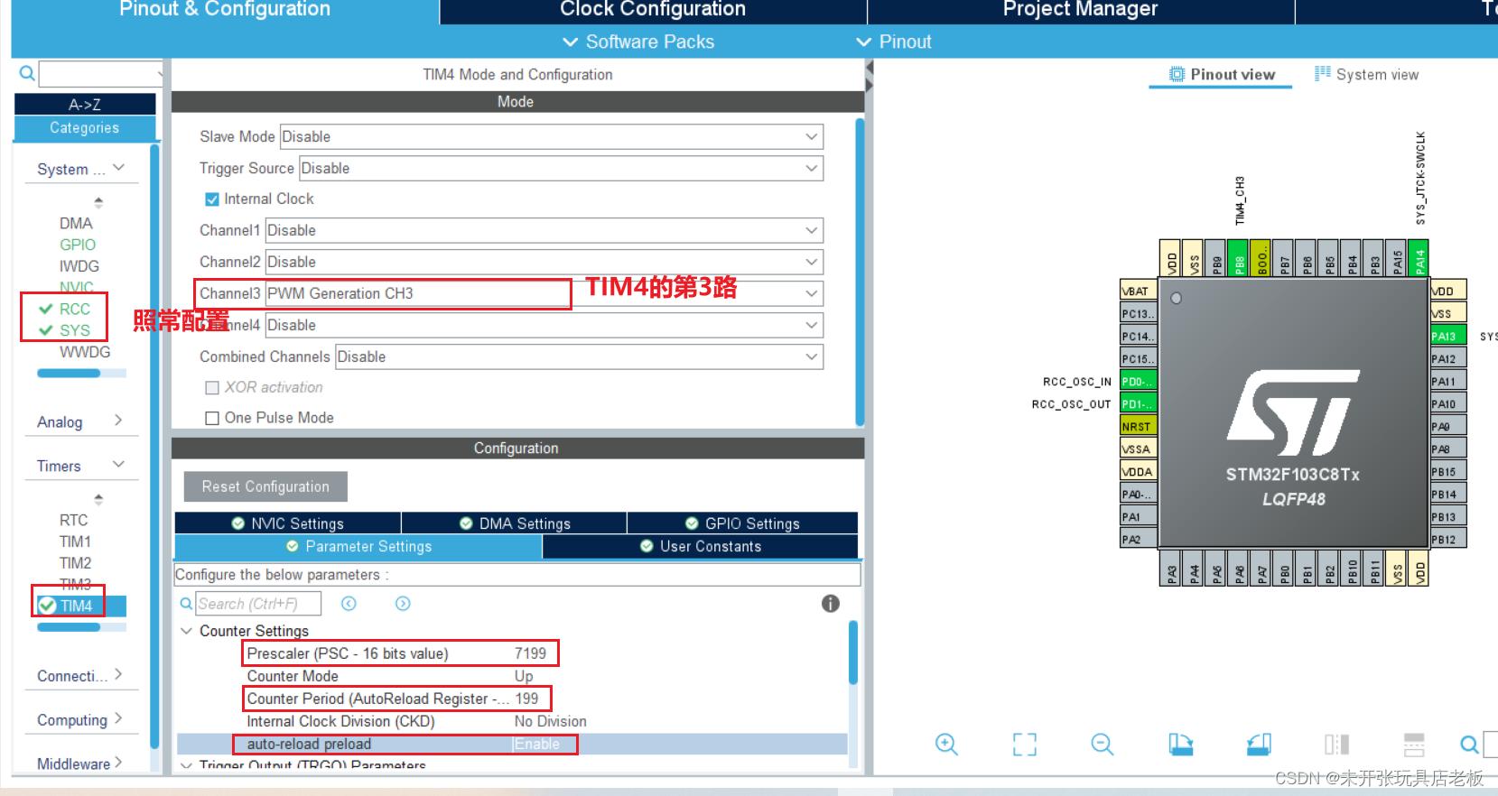Click the PA13 pin on the chip
1498x796 pixels.
1448,336
